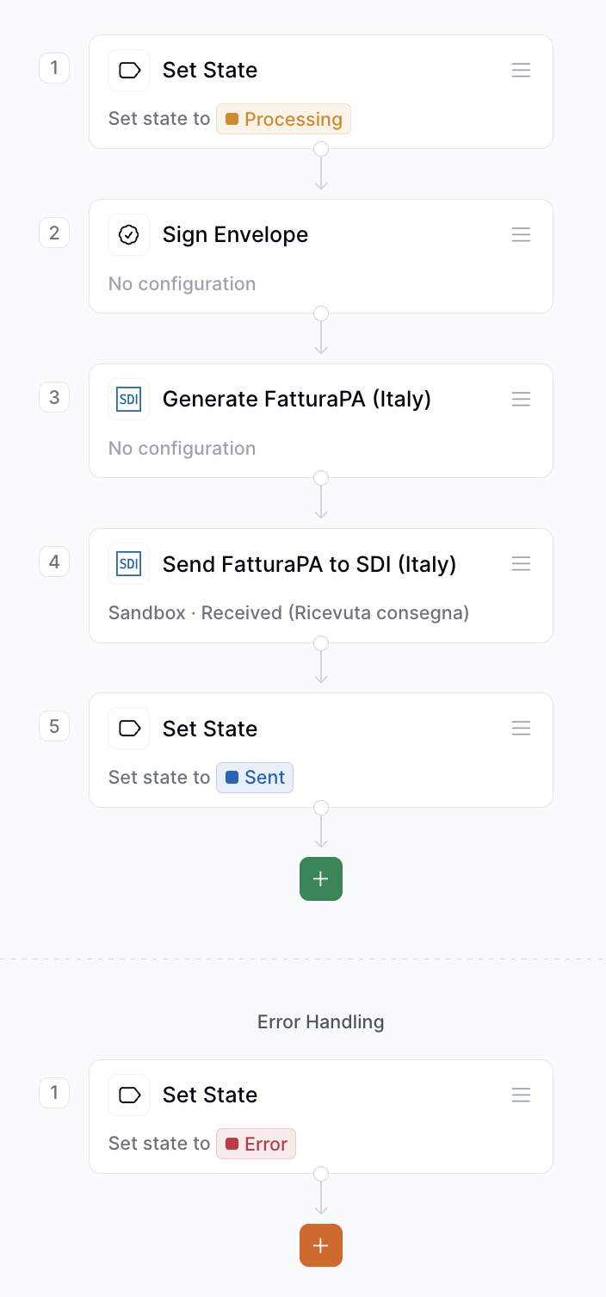Open the SDI icon on Generate FatturaPA
The width and height of the screenshot is (606, 1297).
point(128,399)
